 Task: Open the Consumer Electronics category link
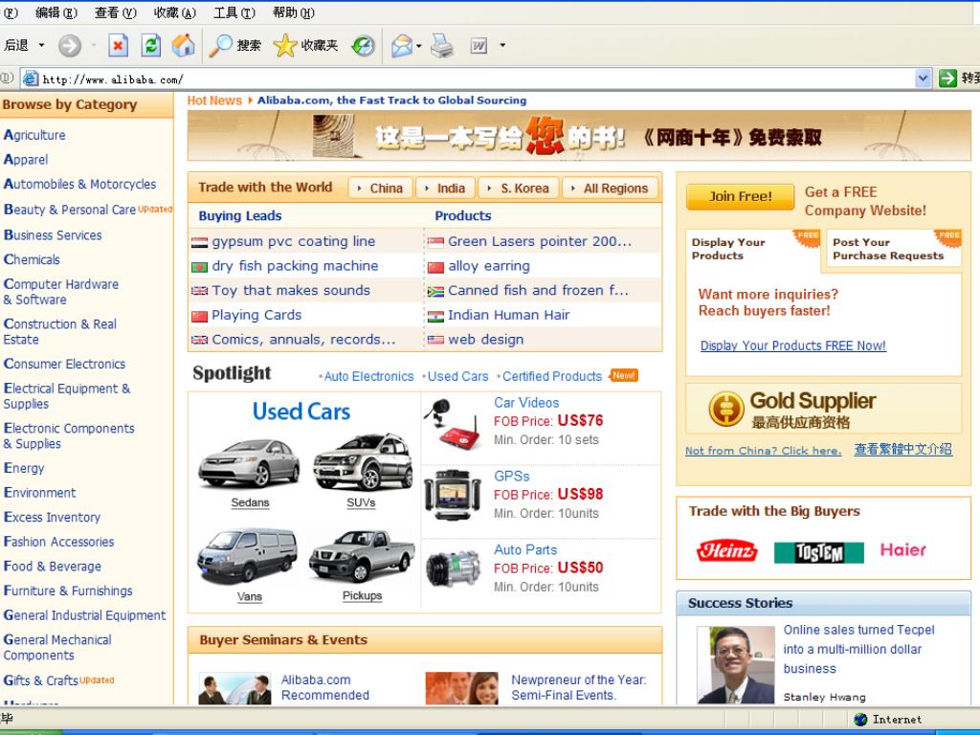(x=64, y=364)
